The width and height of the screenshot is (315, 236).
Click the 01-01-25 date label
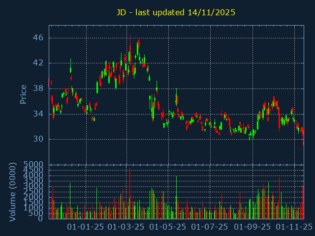coord(86,227)
